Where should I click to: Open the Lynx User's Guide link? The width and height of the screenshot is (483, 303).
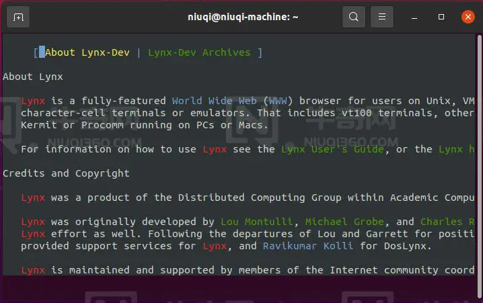point(332,149)
